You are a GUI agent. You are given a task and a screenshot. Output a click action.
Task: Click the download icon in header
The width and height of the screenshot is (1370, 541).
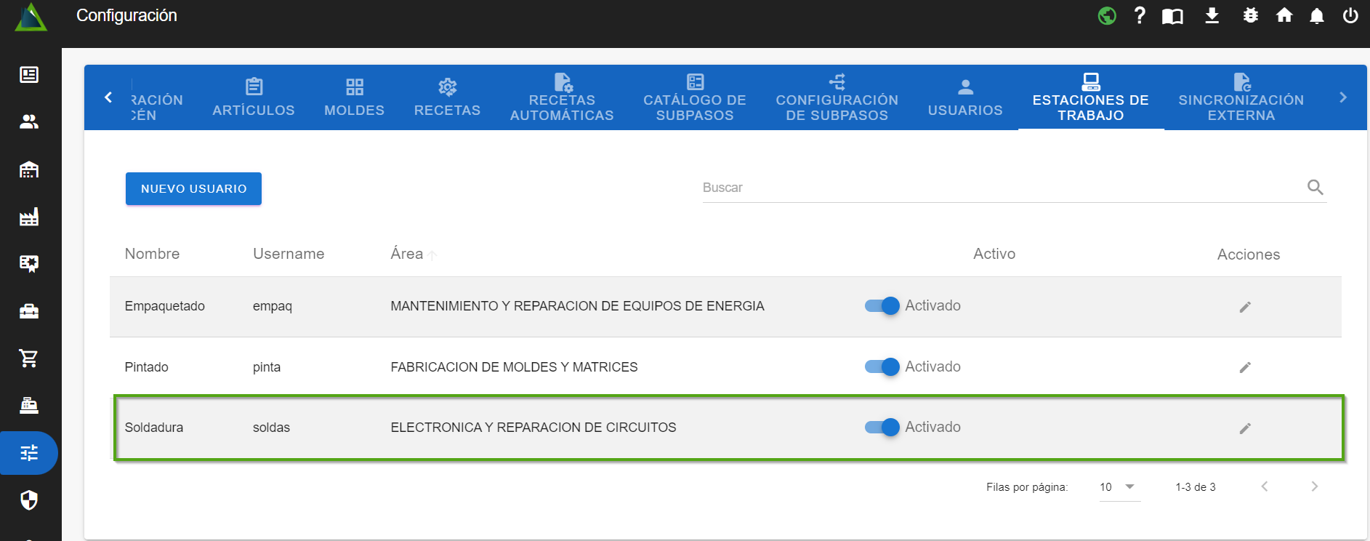pos(1212,15)
